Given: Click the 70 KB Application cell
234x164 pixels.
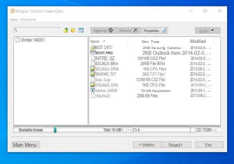Looking at the screenshot, I should (x=155, y=91).
